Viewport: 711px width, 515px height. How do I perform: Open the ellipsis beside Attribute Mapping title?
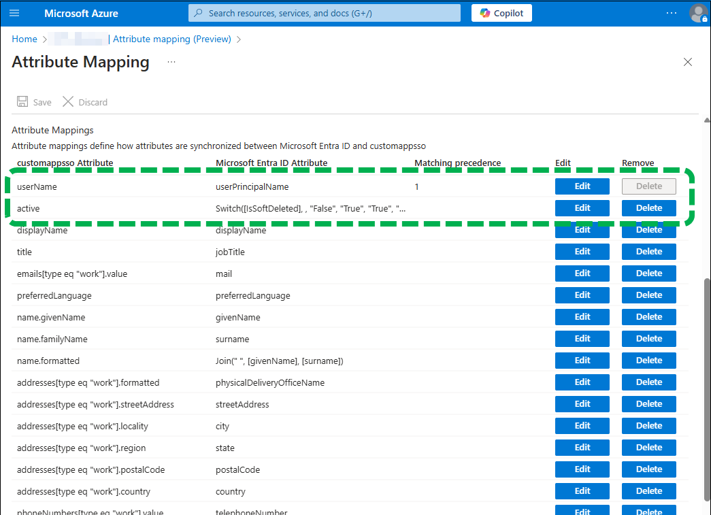click(x=171, y=61)
